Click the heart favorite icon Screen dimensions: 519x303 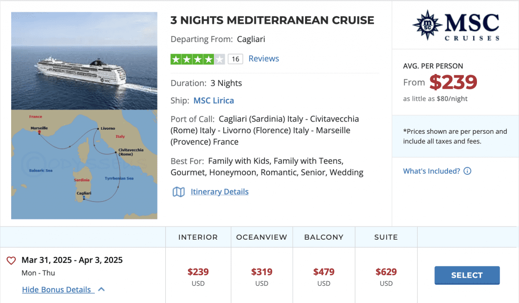click(x=11, y=260)
